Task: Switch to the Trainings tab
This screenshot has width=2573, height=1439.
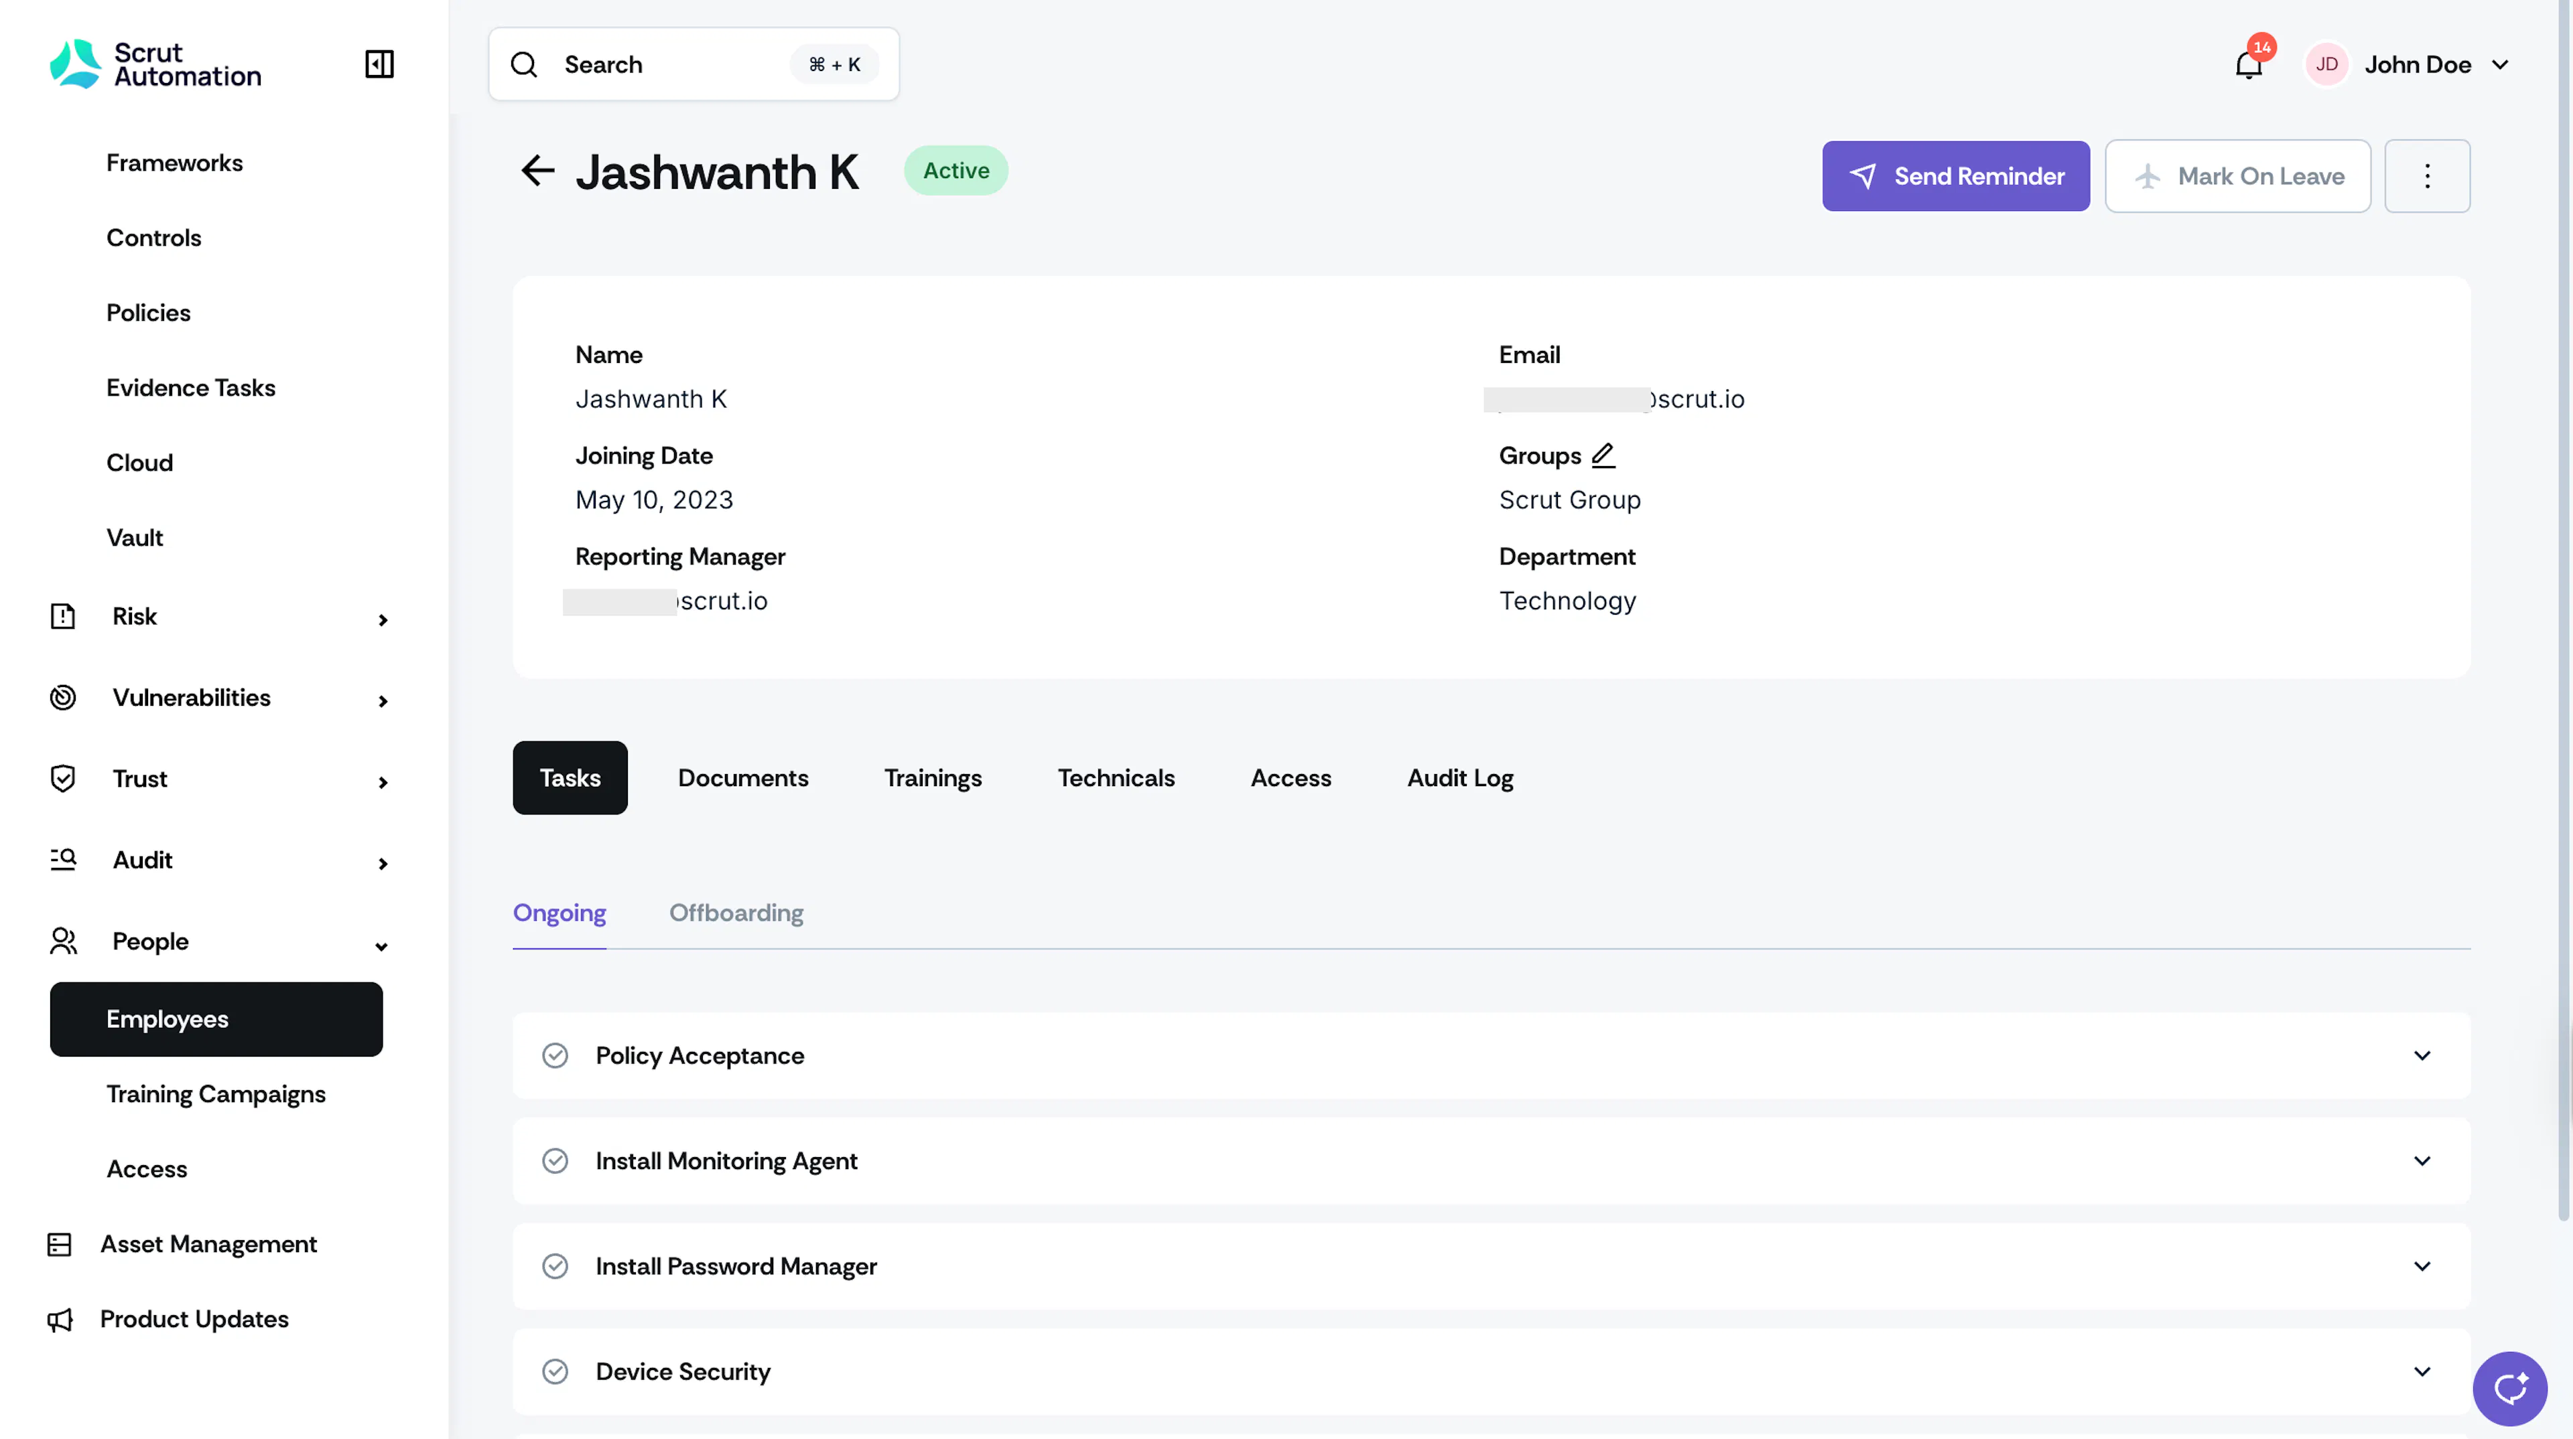Action: [x=933, y=777]
